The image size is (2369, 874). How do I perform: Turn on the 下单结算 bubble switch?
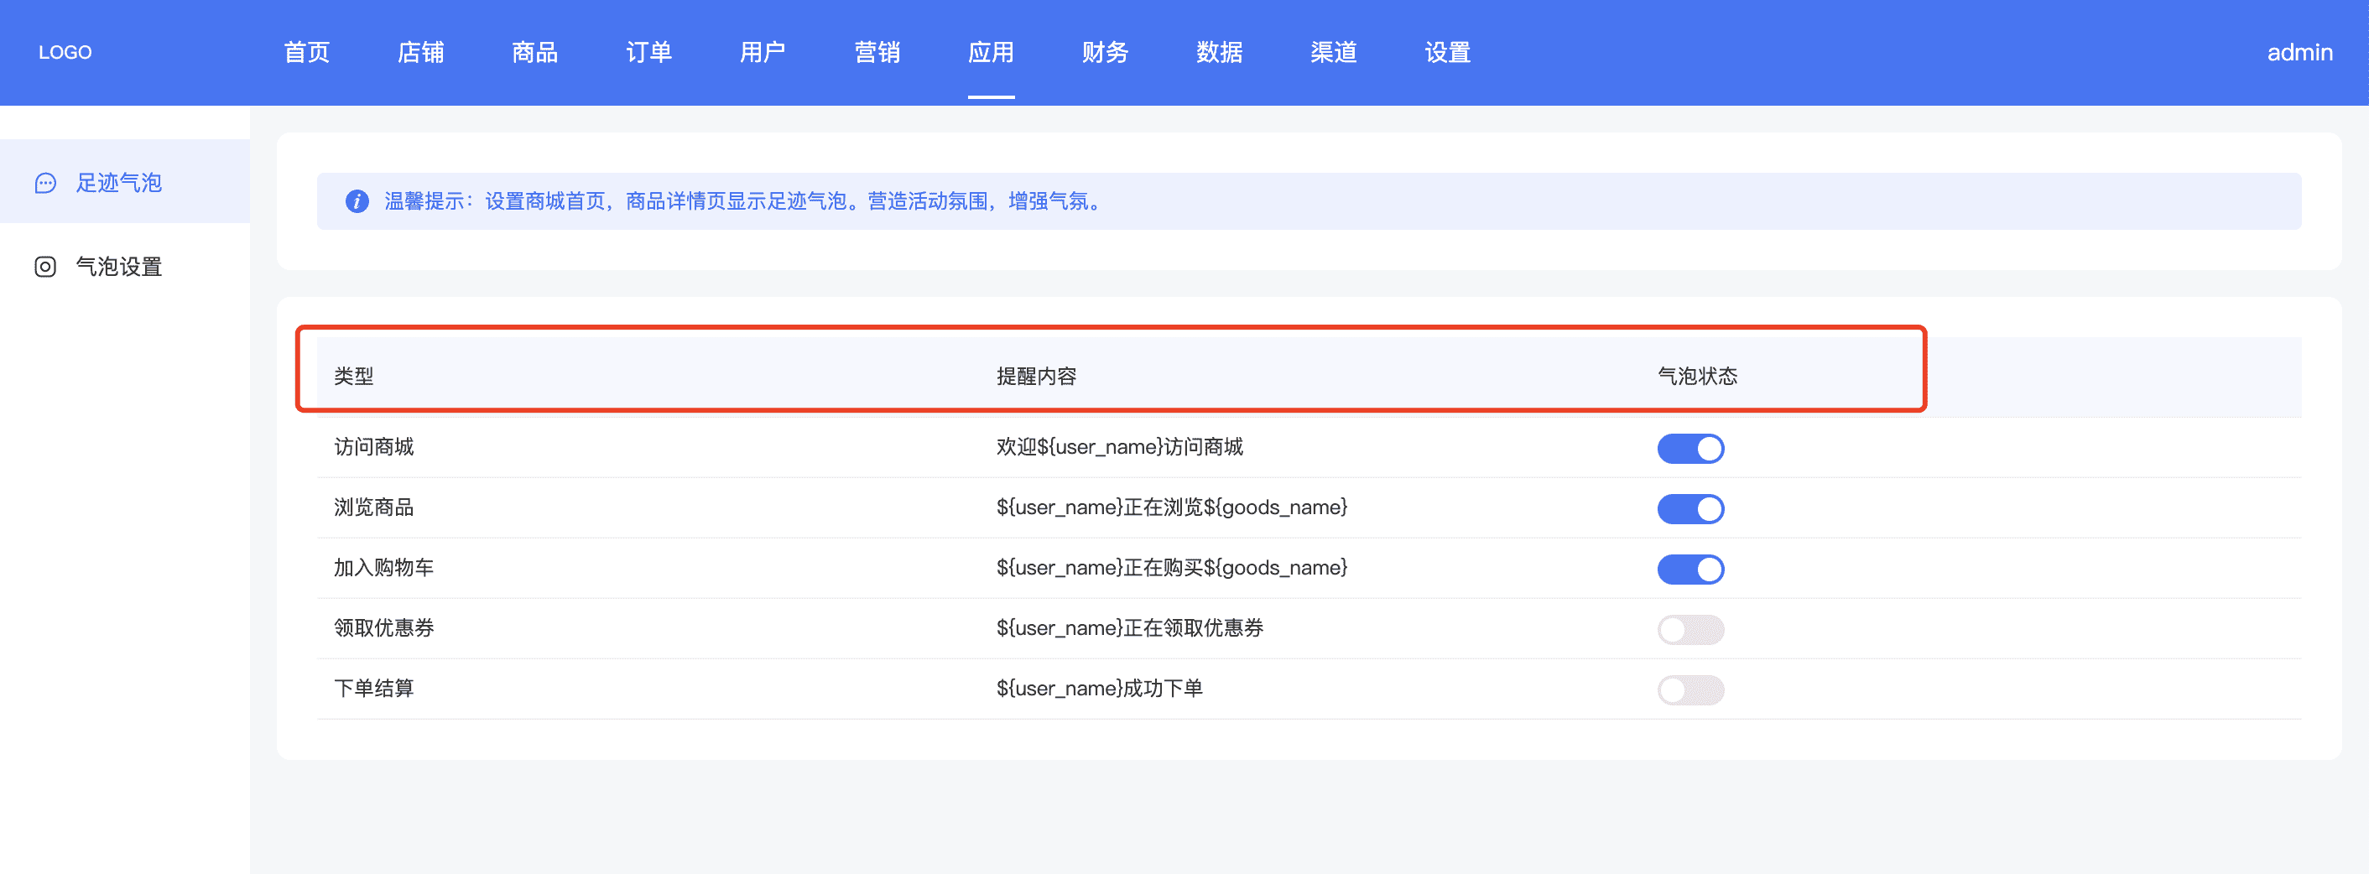point(1690,690)
